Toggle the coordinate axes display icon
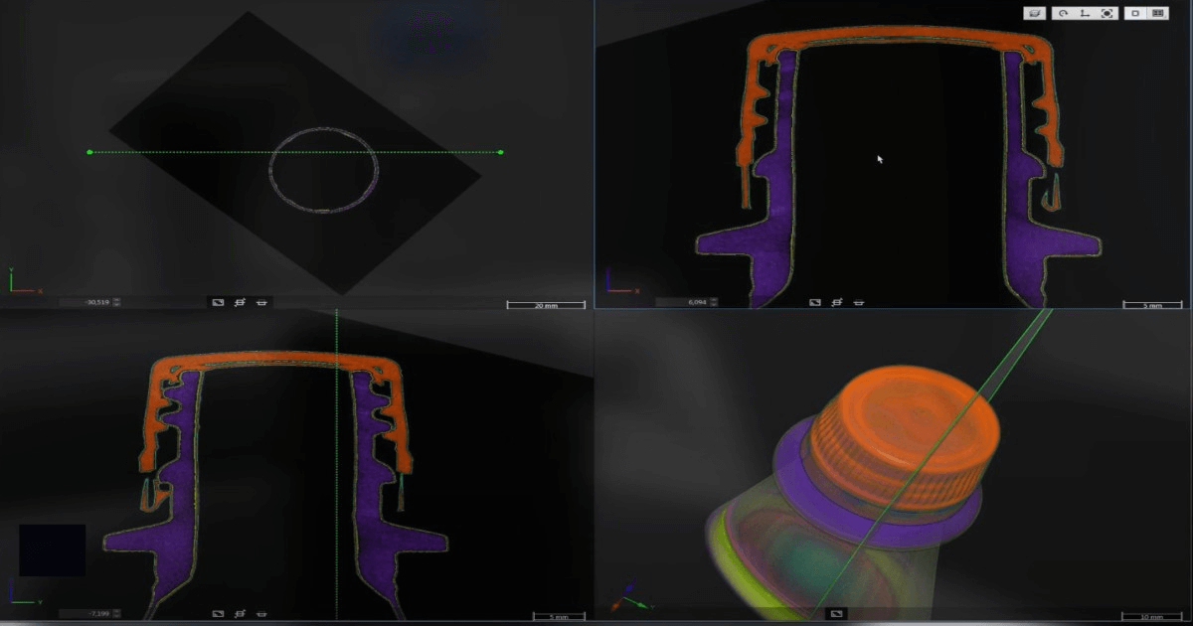The width and height of the screenshot is (1193, 626). (x=1086, y=14)
